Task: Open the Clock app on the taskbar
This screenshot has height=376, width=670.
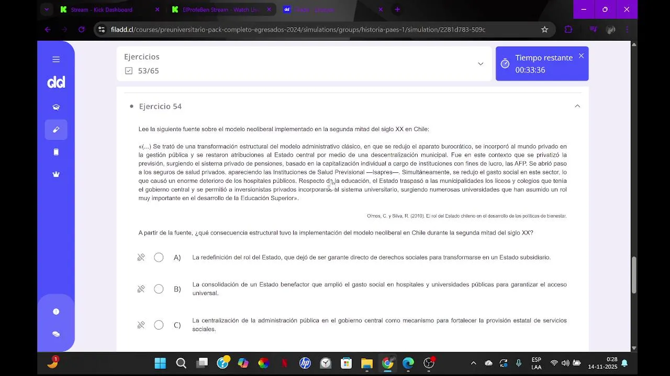Action: 326,363
